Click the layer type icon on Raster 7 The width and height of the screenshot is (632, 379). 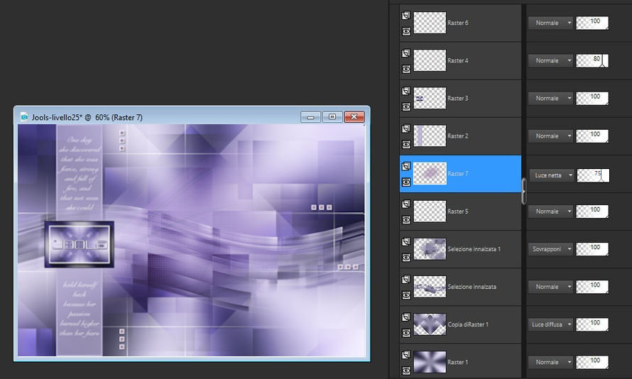point(406,165)
